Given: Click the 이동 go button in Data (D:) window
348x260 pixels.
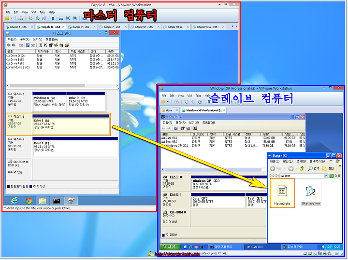Looking at the screenshot, I should tap(335, 176).
